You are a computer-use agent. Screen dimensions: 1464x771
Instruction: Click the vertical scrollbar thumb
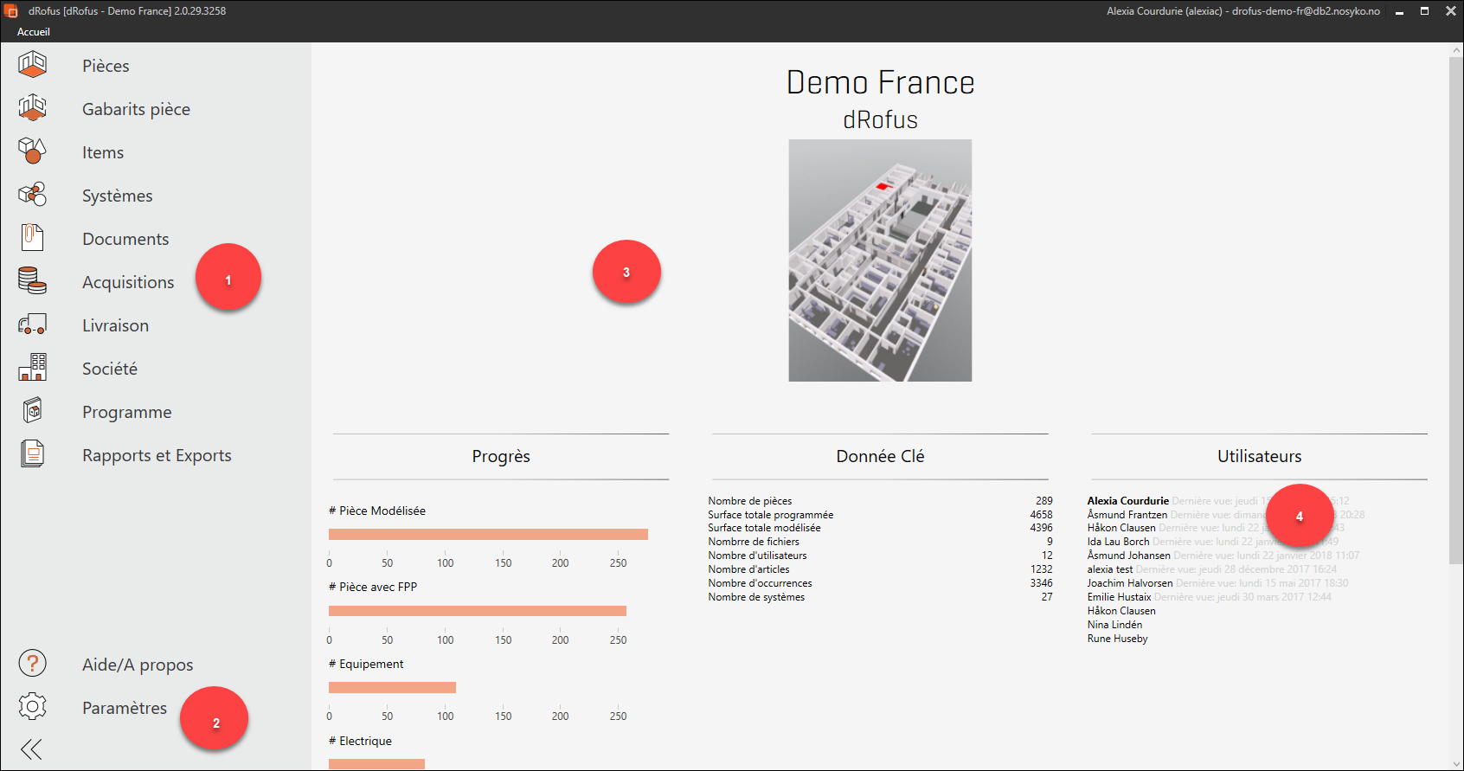[1455, 312]
